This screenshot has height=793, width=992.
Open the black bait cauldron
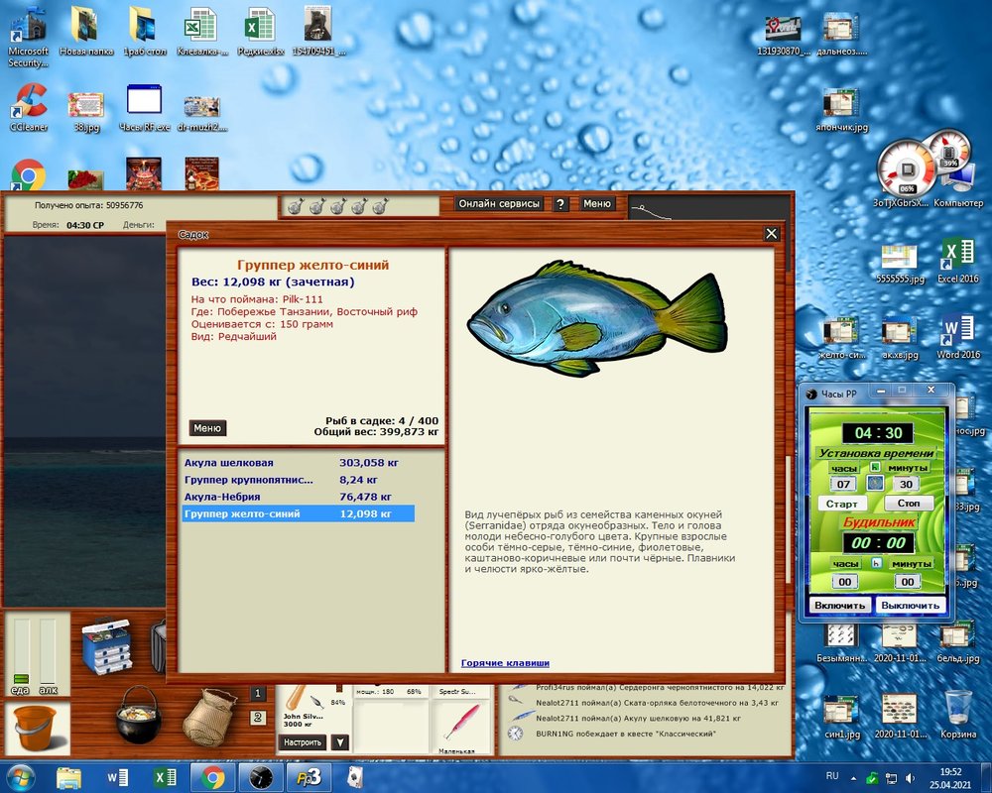(x=138, y=716)
